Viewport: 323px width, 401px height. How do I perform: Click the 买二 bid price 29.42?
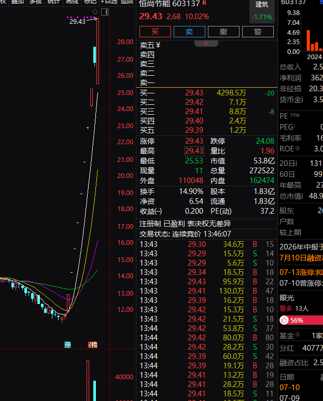[194, 102]
